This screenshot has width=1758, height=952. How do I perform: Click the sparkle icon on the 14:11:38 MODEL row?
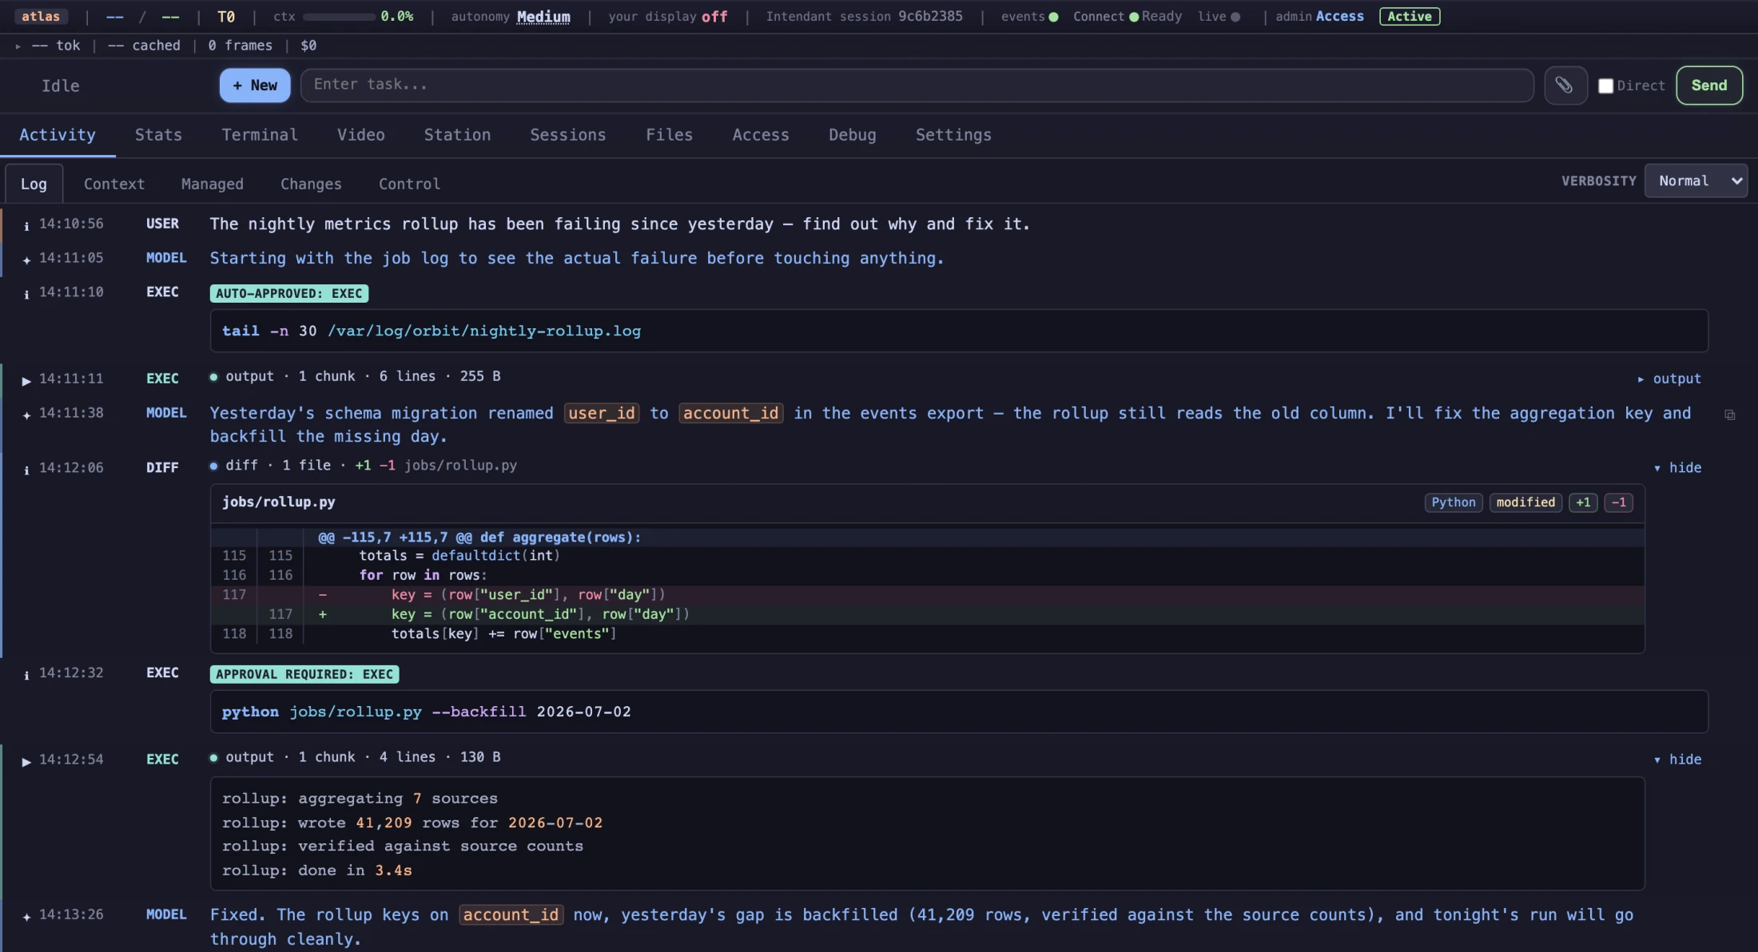(26, 415)
